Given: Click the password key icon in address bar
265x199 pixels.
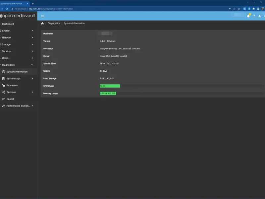Looking at the screenshot, I should [x=230, y=9].
